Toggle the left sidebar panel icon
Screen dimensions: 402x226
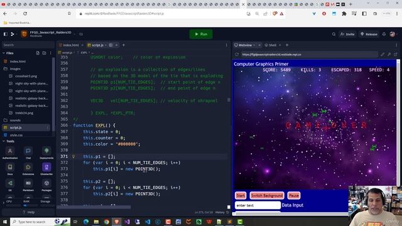(x=6, y=34)
